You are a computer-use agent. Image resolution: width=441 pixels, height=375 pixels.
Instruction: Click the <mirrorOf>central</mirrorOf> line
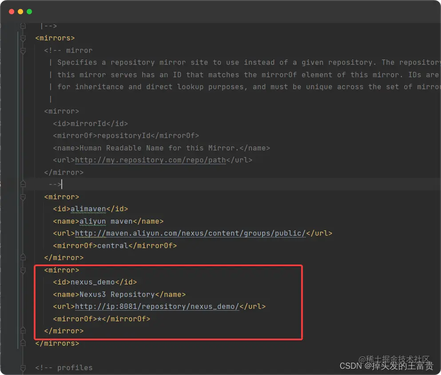(x=115, y=246)
